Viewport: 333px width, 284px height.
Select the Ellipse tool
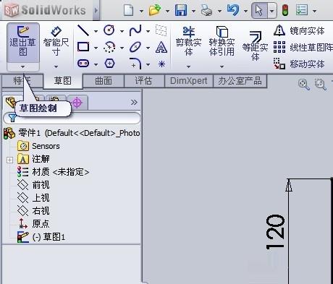click(x=135, y=47)
